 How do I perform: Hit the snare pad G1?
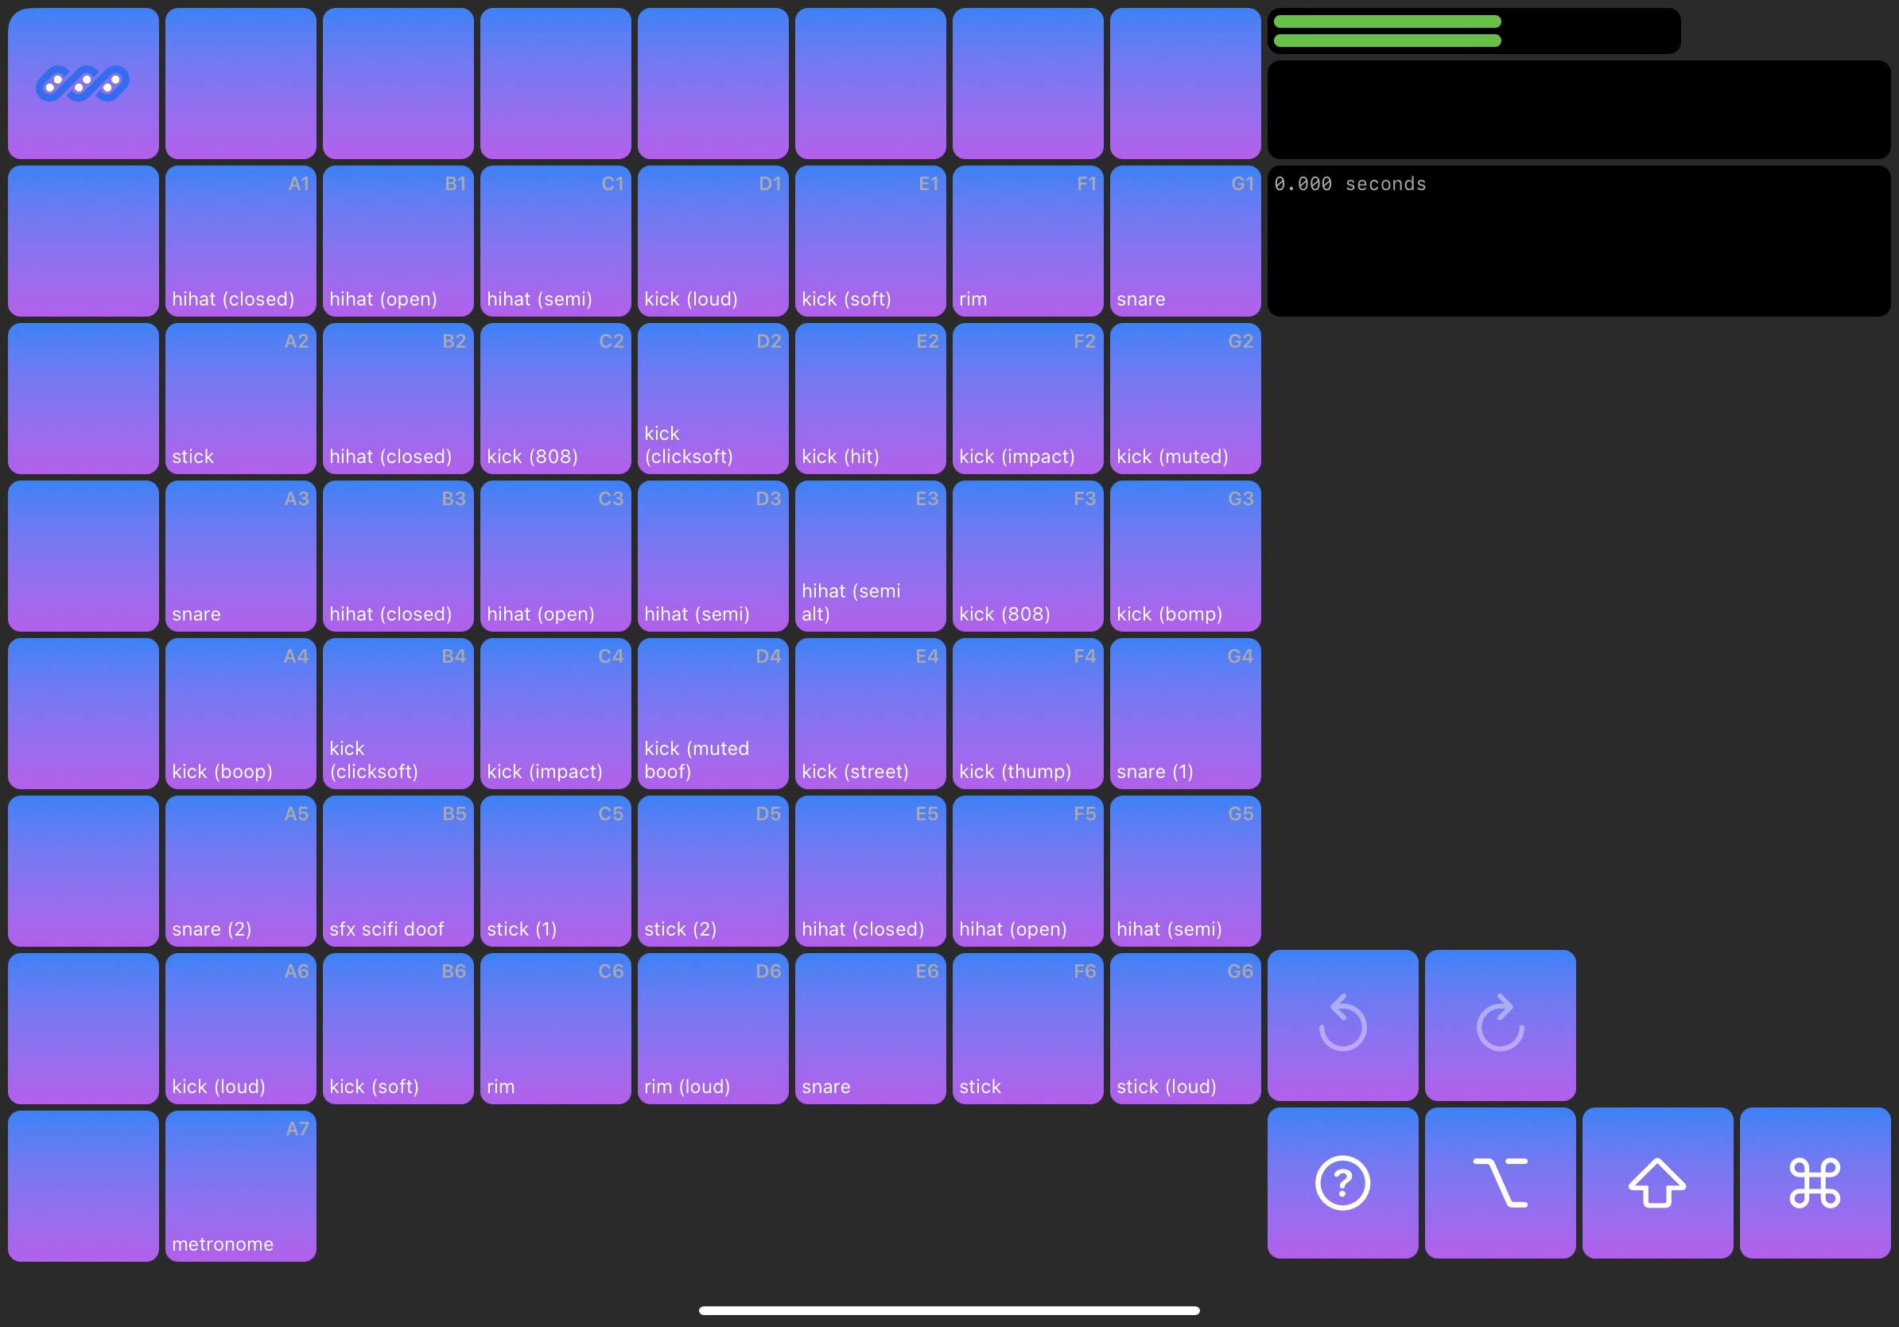(x=1184, y=240)
